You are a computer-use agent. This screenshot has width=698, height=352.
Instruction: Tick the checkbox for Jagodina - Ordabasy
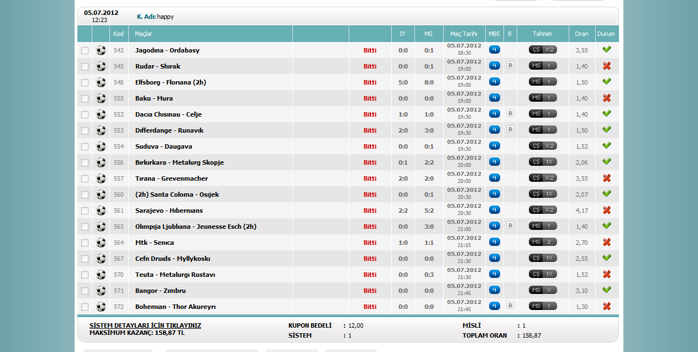85,51
